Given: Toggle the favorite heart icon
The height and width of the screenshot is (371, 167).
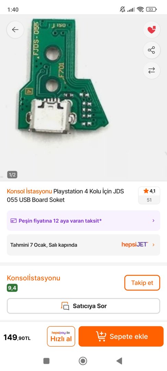Looking at the screenshot, I should point(152,30).
